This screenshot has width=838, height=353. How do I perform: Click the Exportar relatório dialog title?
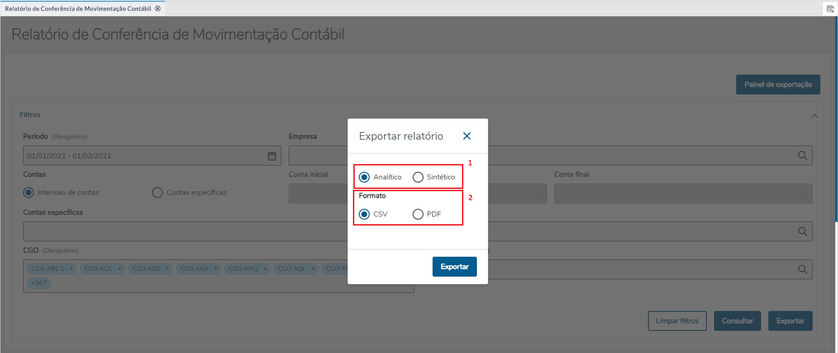401,136
